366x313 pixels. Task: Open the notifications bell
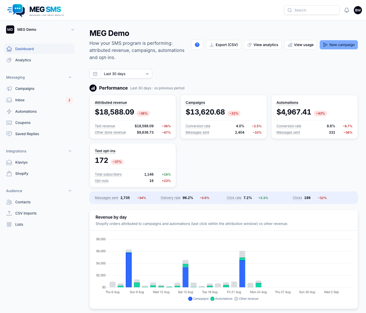[x=346, y=10]
